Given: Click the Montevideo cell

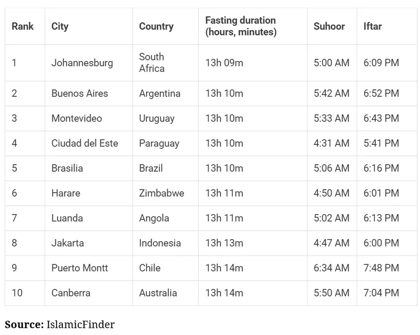Looking at the screenshot, I should (77, 118).
